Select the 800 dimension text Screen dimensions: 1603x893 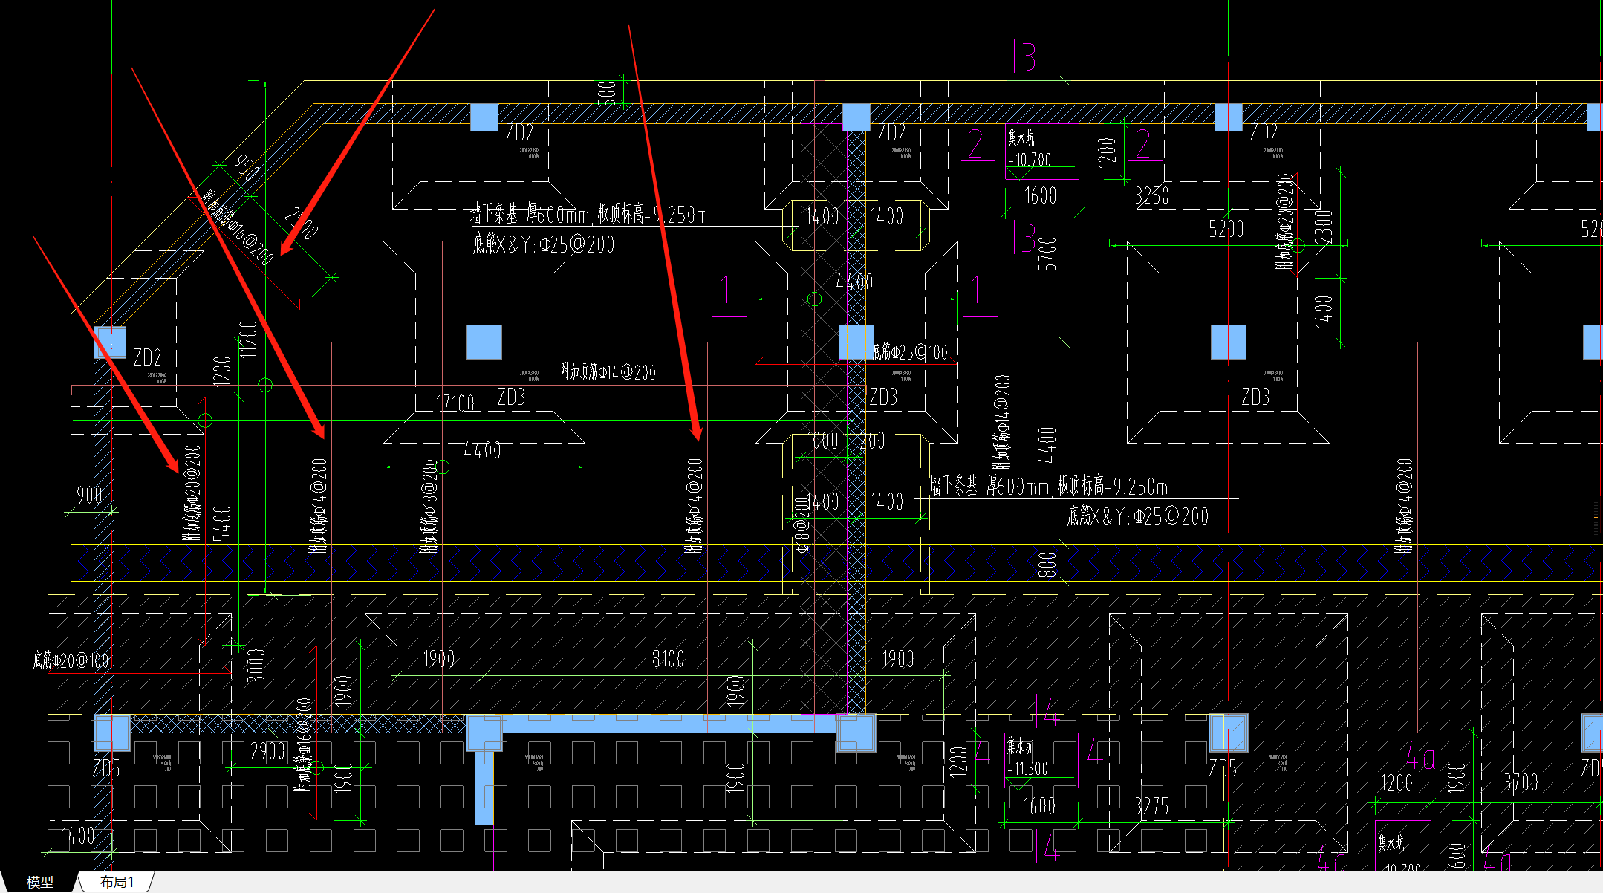[1047, 565]
